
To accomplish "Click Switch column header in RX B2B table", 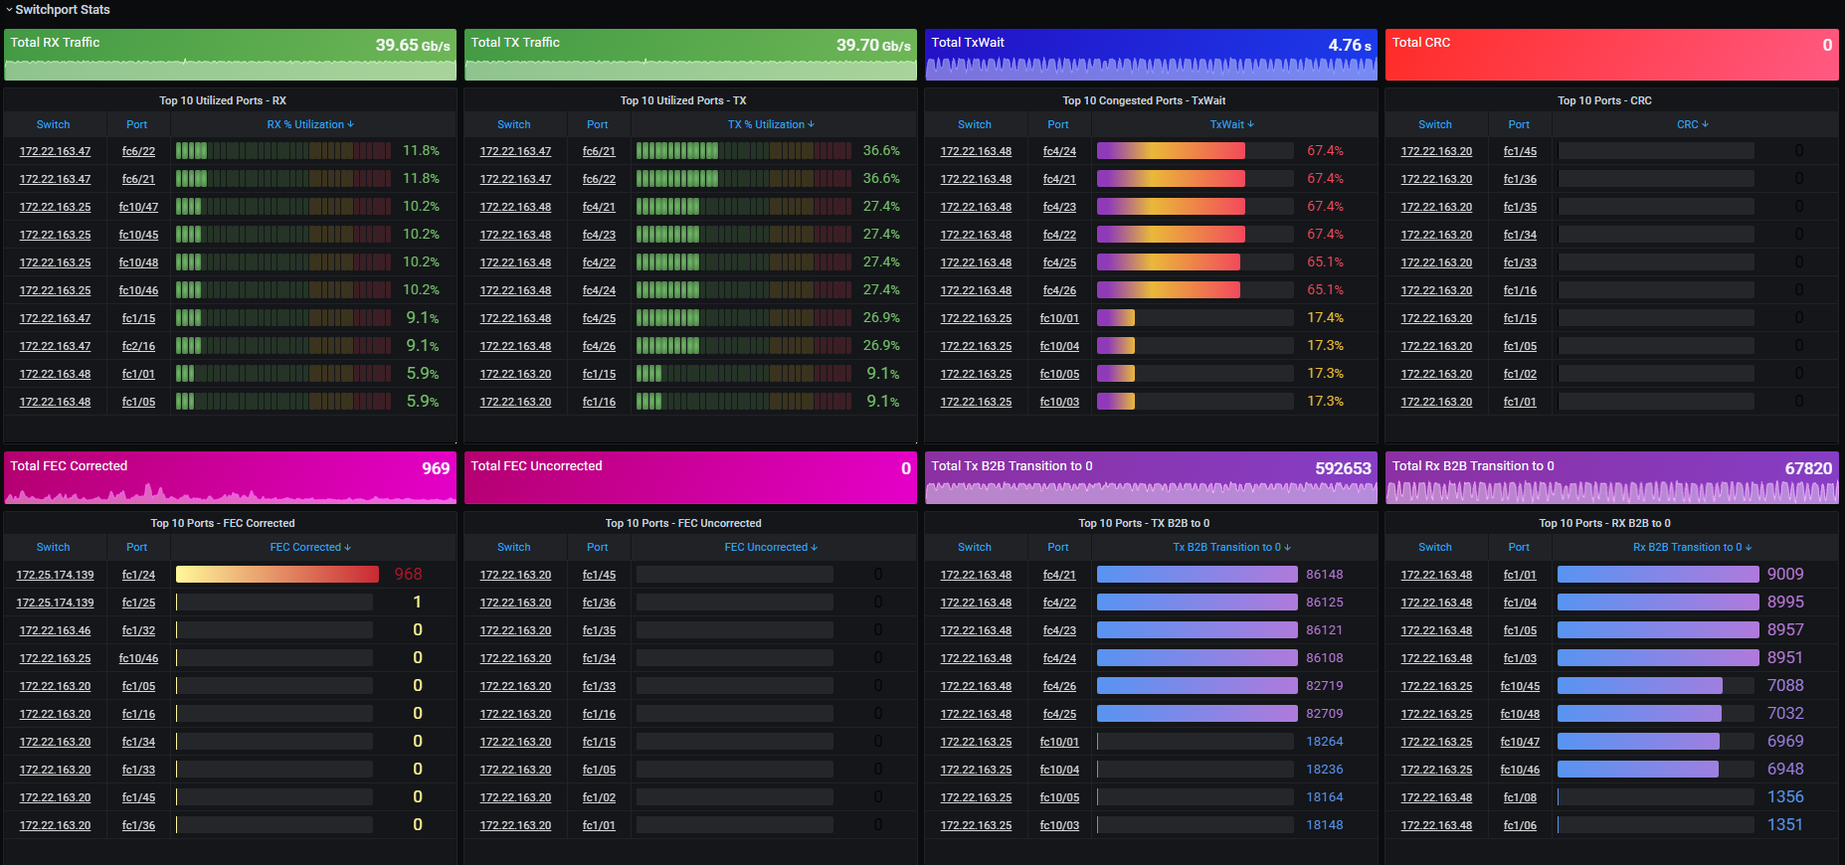I will 1435,547.
